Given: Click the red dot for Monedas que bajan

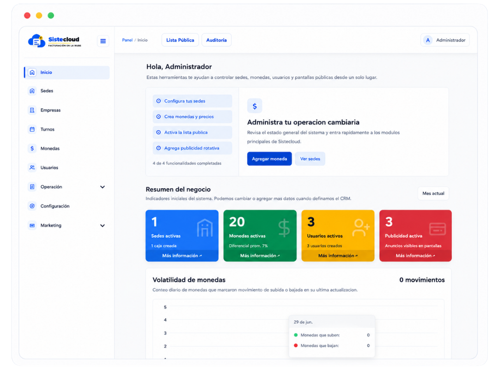Looking at the screenshot, I should coord(296,345).
